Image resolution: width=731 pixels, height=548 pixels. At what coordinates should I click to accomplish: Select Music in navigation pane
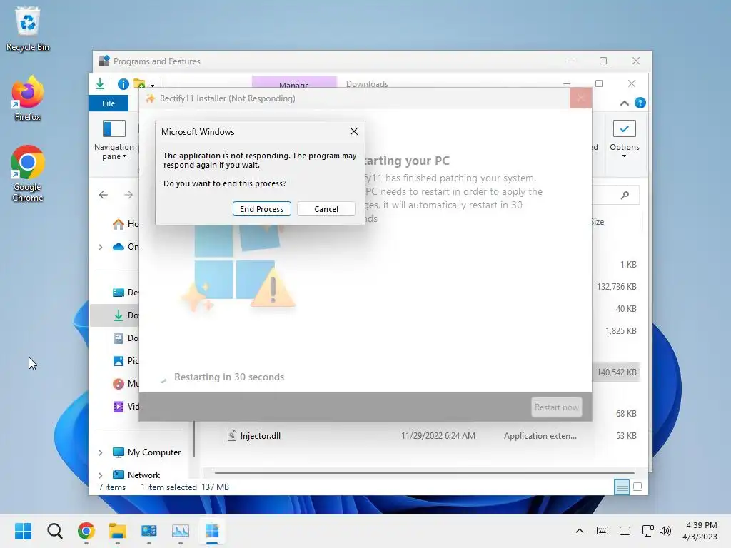click(x=126, y=384)
